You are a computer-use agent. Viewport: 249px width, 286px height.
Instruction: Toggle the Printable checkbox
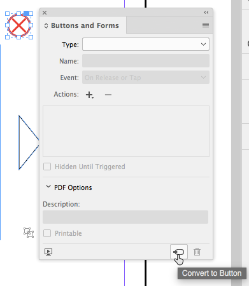point(47,233)
